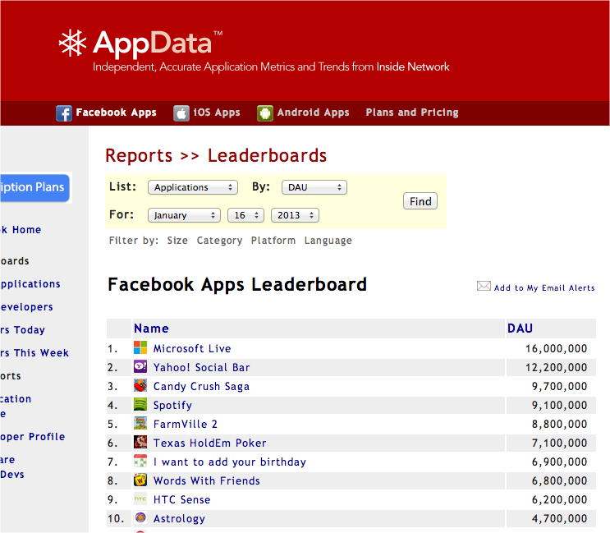Click Add to My Email Alerts link
This screenshot has width=610, height=533.
[x=544, y=288]
